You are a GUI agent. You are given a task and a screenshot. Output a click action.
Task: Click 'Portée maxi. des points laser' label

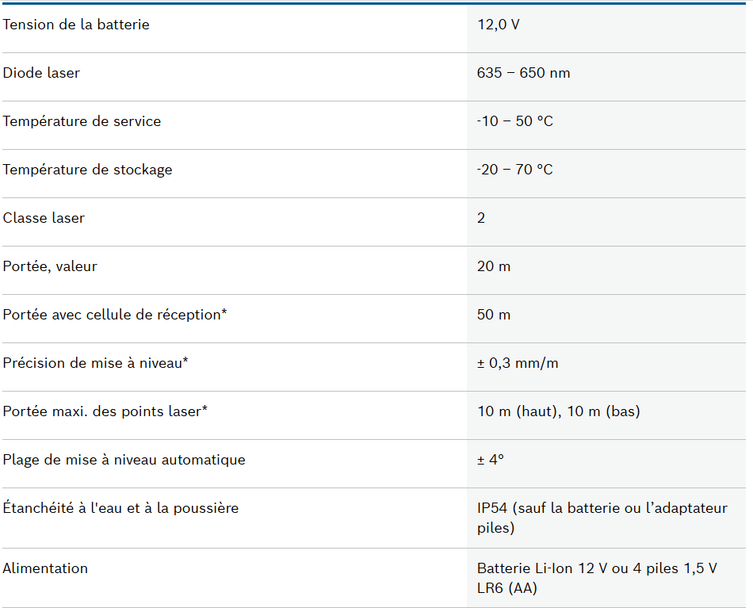[105, 411]
